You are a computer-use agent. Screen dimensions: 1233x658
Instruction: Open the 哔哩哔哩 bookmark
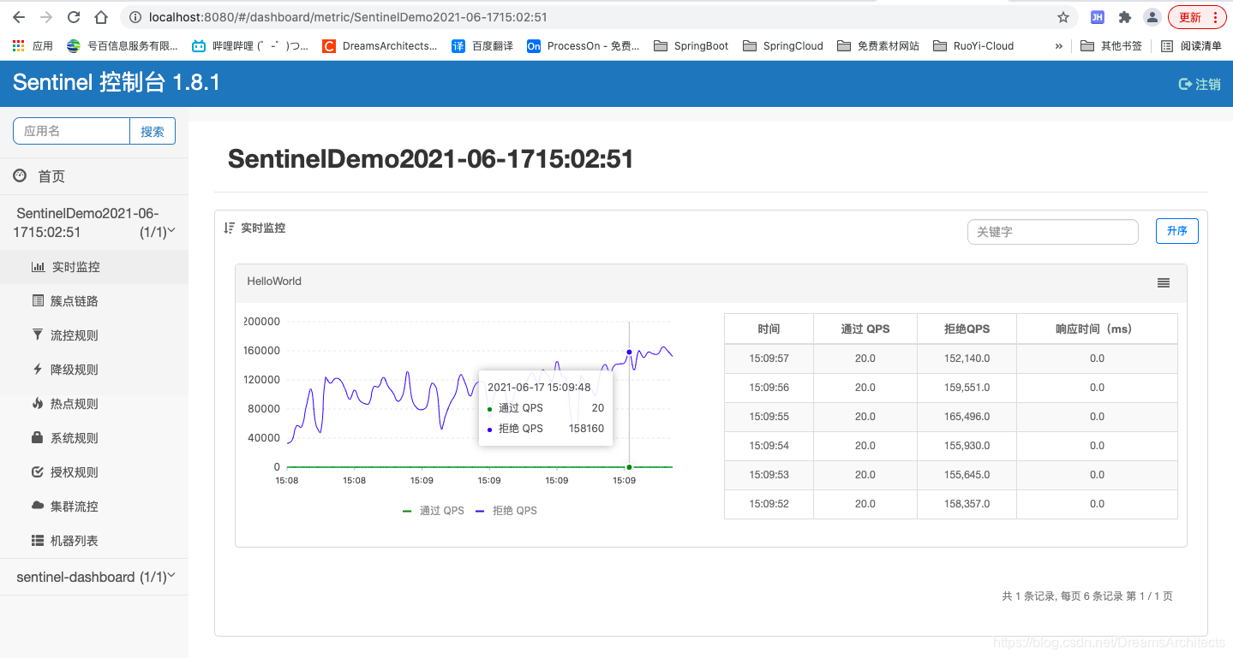pyautogui.click(x=250, y=46)
